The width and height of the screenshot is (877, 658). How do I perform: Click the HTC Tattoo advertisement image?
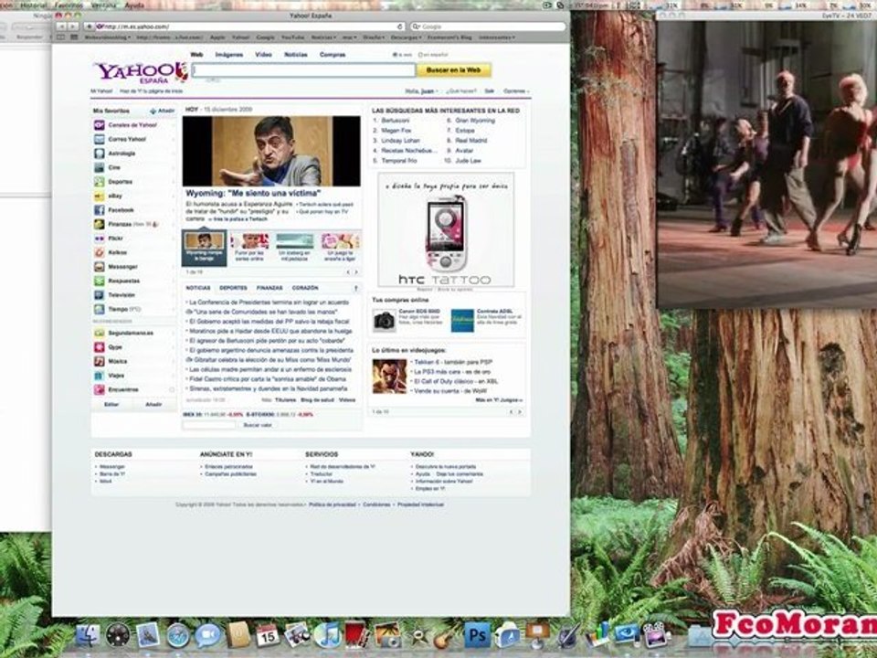445,230
